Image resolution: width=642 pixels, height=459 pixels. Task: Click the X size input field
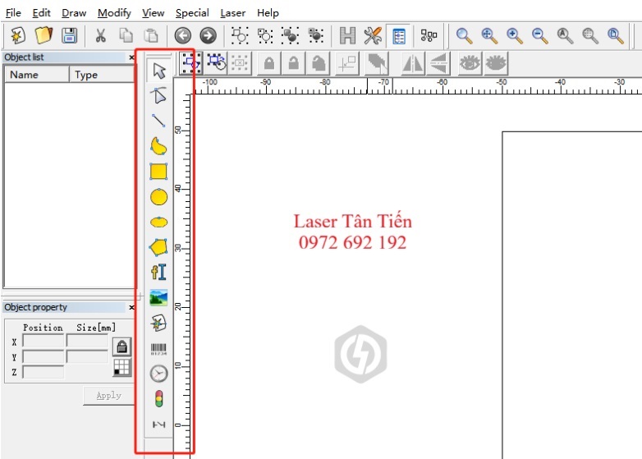pyautogui.click(x=87, y=342)
